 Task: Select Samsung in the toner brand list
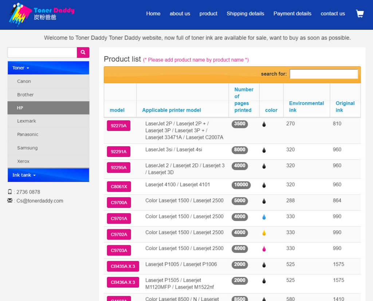pyautogui.click(x=27, y=148)
